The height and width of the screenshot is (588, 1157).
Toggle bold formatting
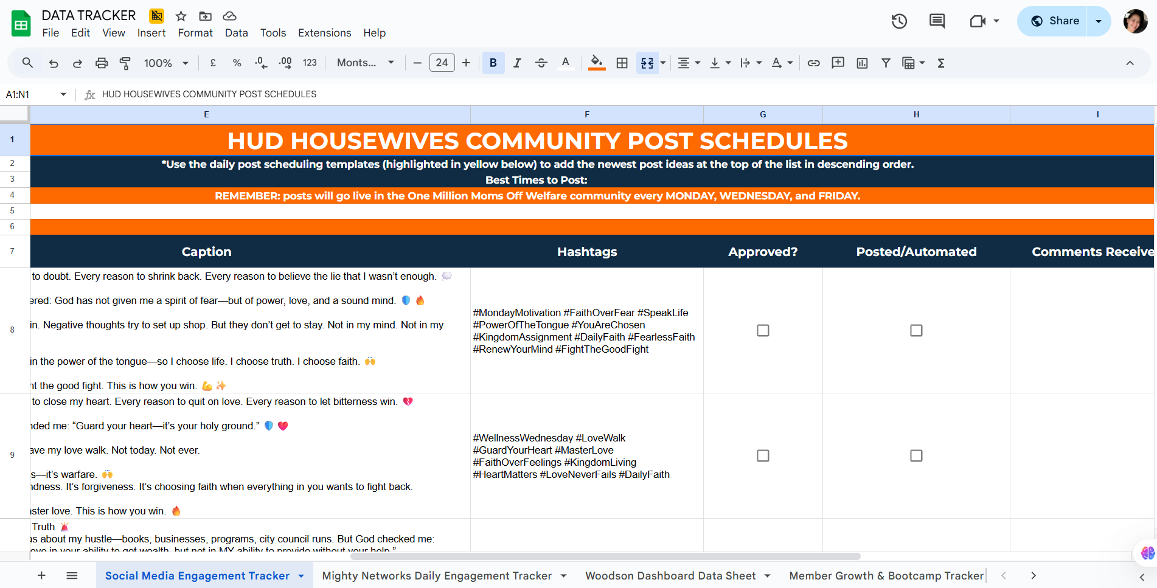(x=493, y=63)
